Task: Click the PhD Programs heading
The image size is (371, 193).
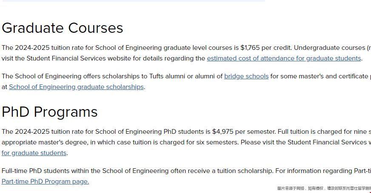Action: 50,112
